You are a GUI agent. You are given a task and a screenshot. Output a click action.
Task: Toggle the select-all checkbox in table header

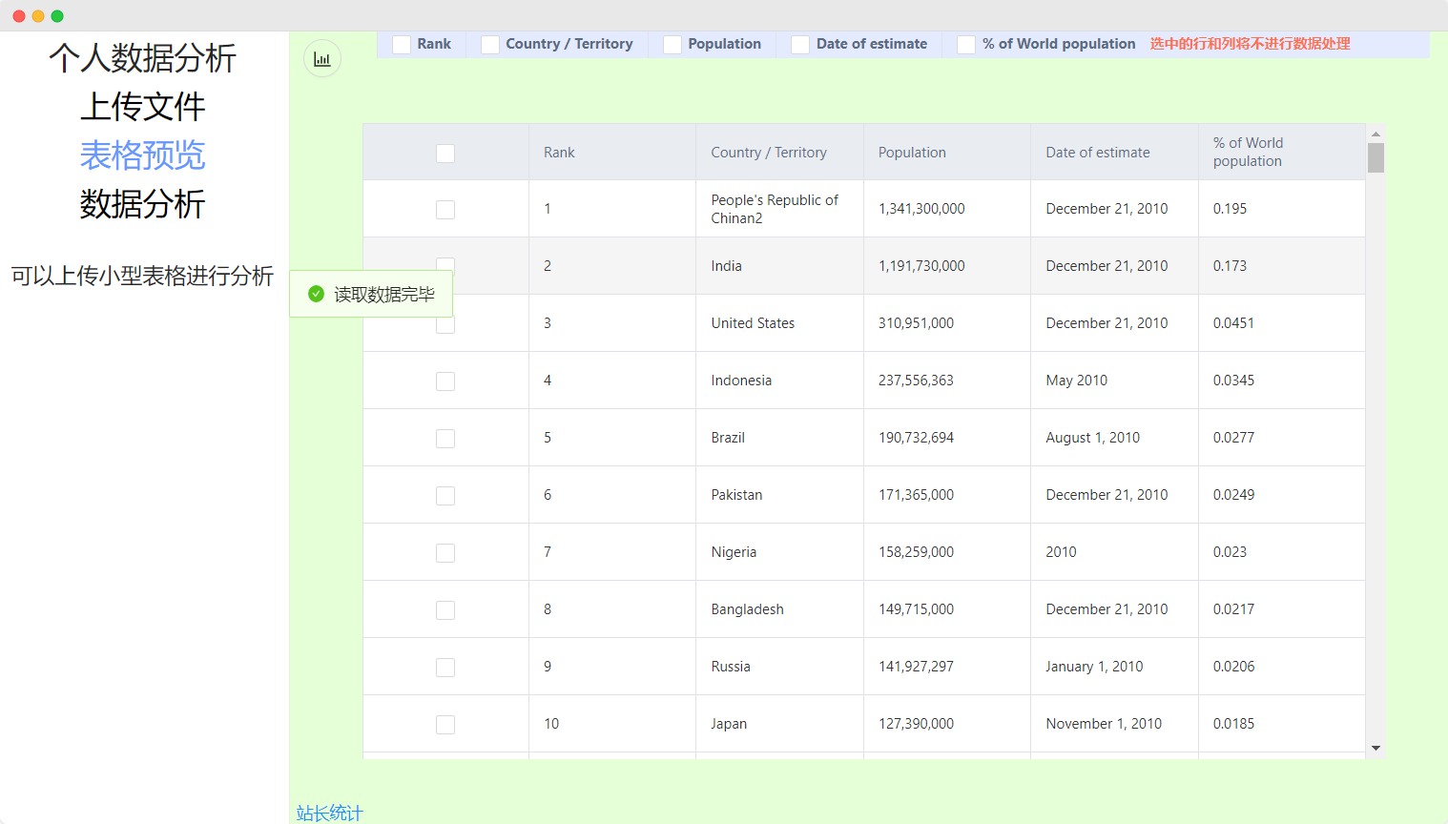click(445, 153)
